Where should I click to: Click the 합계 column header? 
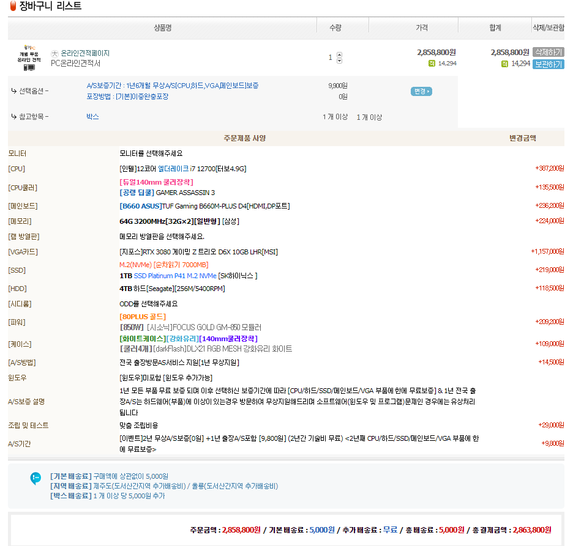click(x=495, y=28)
